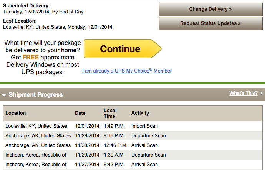
Task: Select the Incheon 1:30 A.M. time cell
Action: (114, 155)
